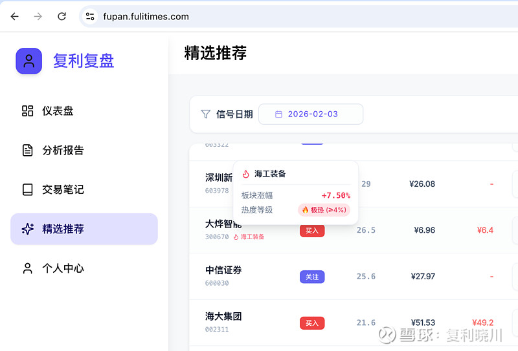Click the 分析报告 document icon
Image resolution: width=518 pixels, height=351 pixels.
[x=27, y=150]
